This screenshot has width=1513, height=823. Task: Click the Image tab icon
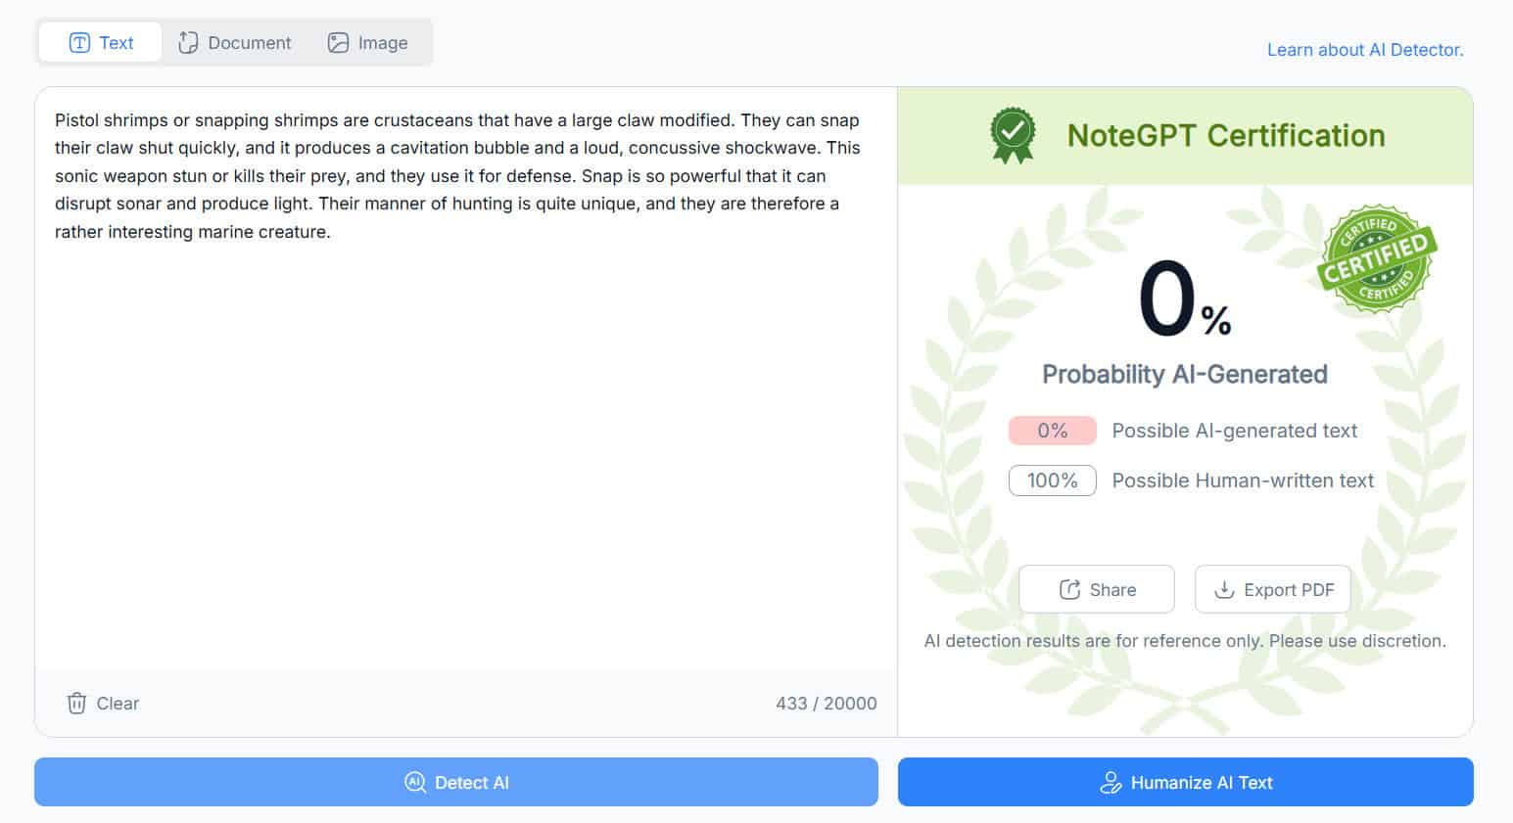point(338,43)
